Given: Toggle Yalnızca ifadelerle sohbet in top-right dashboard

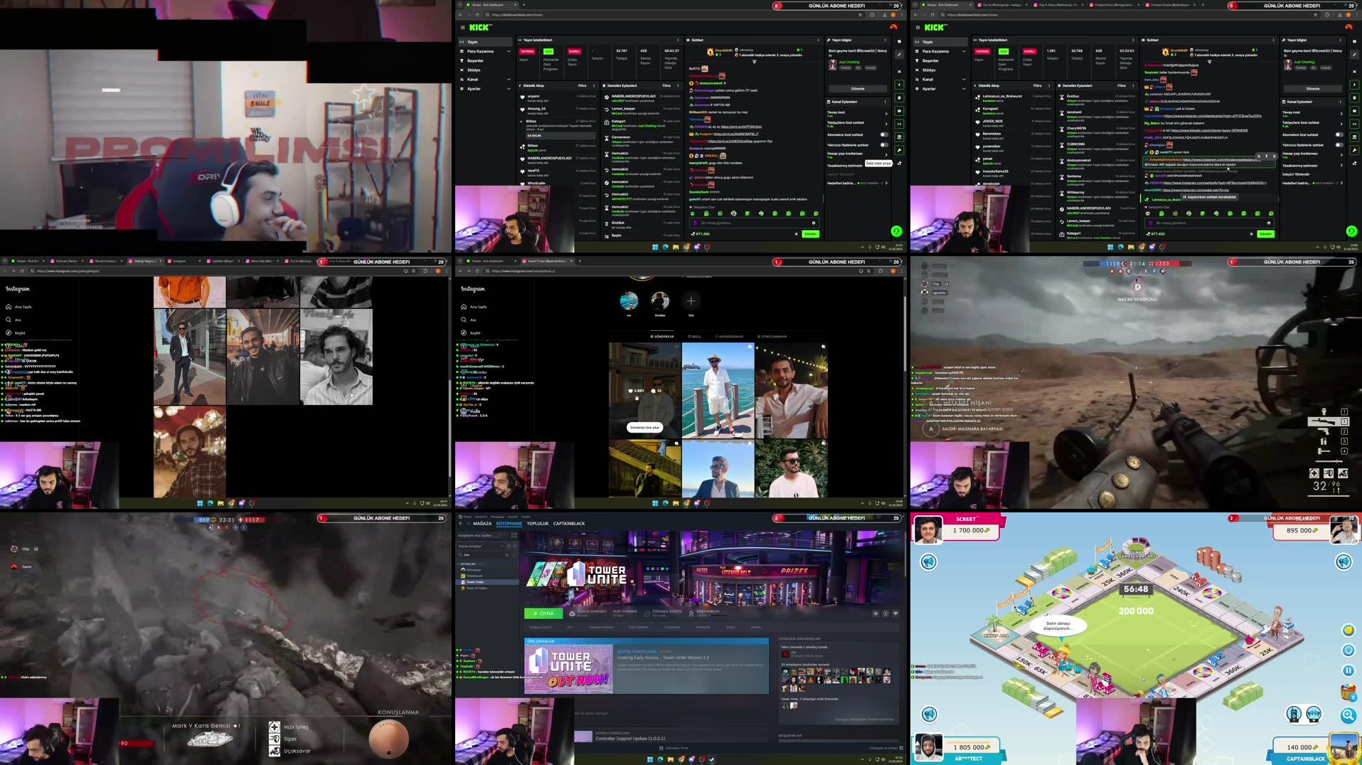Looking at the screenshot, I should (x=1339, y=144).
